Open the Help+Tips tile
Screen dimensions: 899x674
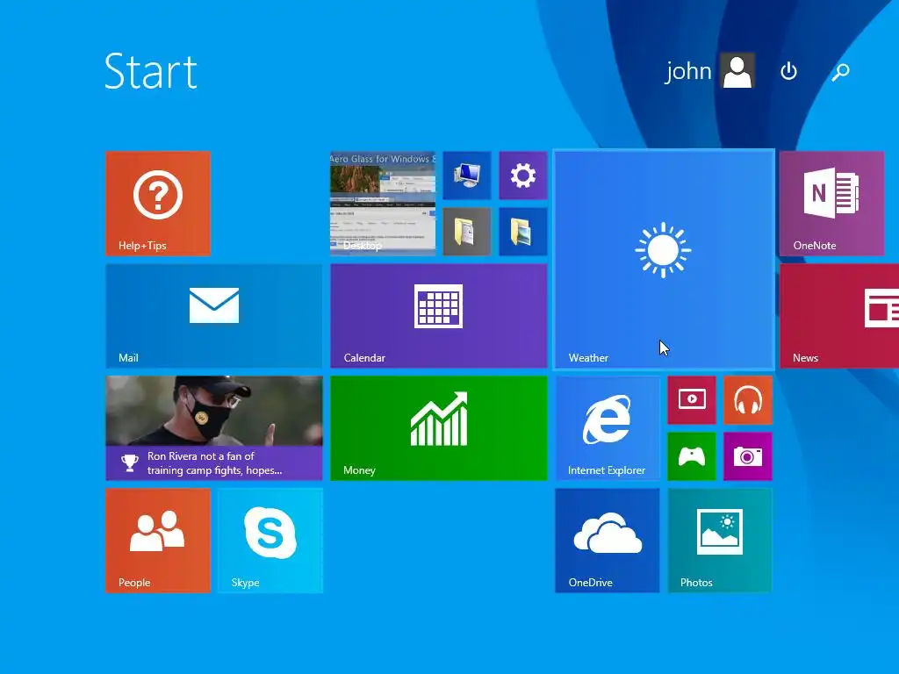tap(158, 204)
